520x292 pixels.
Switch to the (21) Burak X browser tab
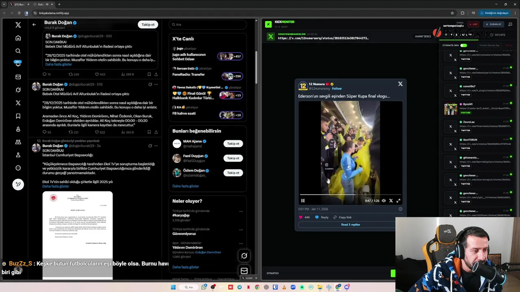point(19,4)
